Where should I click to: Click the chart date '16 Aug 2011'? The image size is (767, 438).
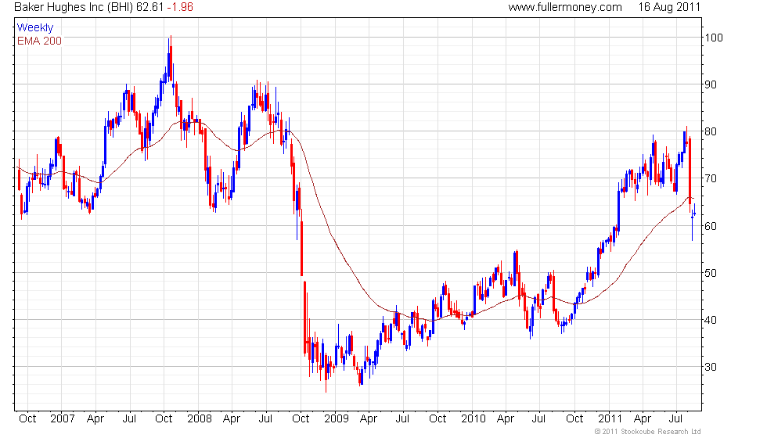[669, 7]
